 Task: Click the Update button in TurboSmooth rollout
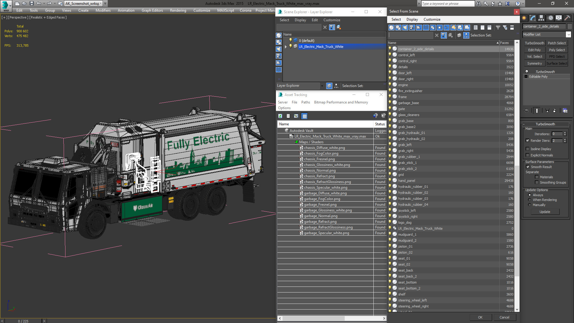(545, 212)
